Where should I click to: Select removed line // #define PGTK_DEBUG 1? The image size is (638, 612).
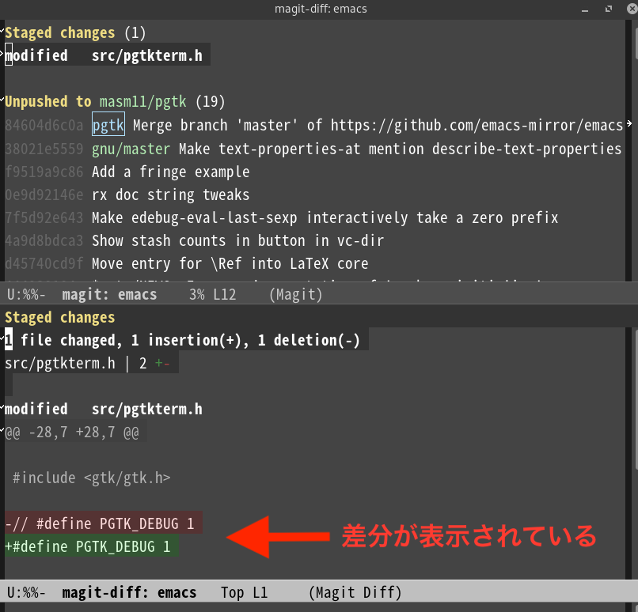click(104, 523)
